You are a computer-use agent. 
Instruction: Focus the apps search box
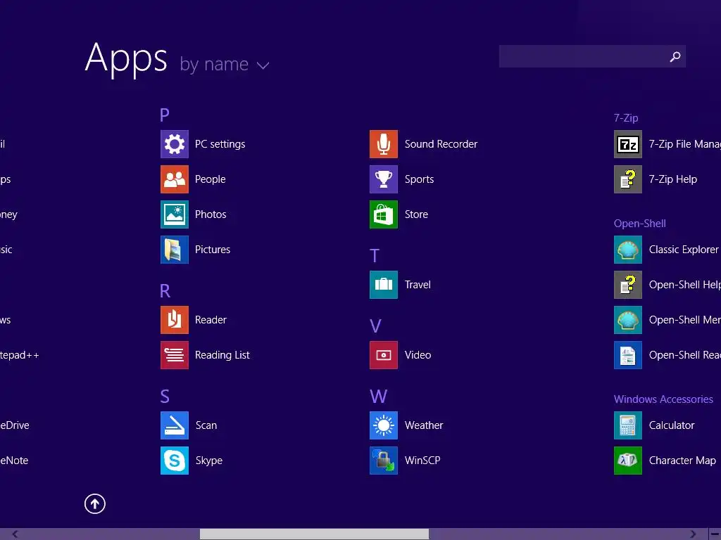click(x=592, y=56)
